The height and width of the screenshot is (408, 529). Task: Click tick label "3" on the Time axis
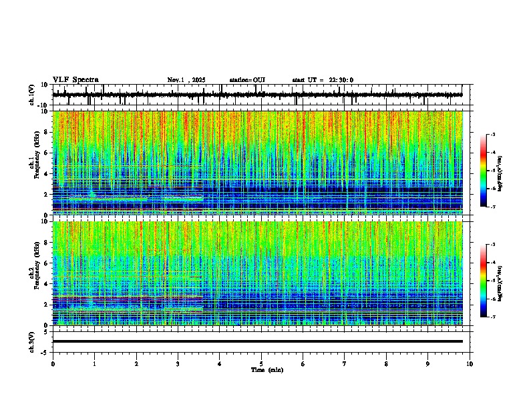[x=178, y=364]
